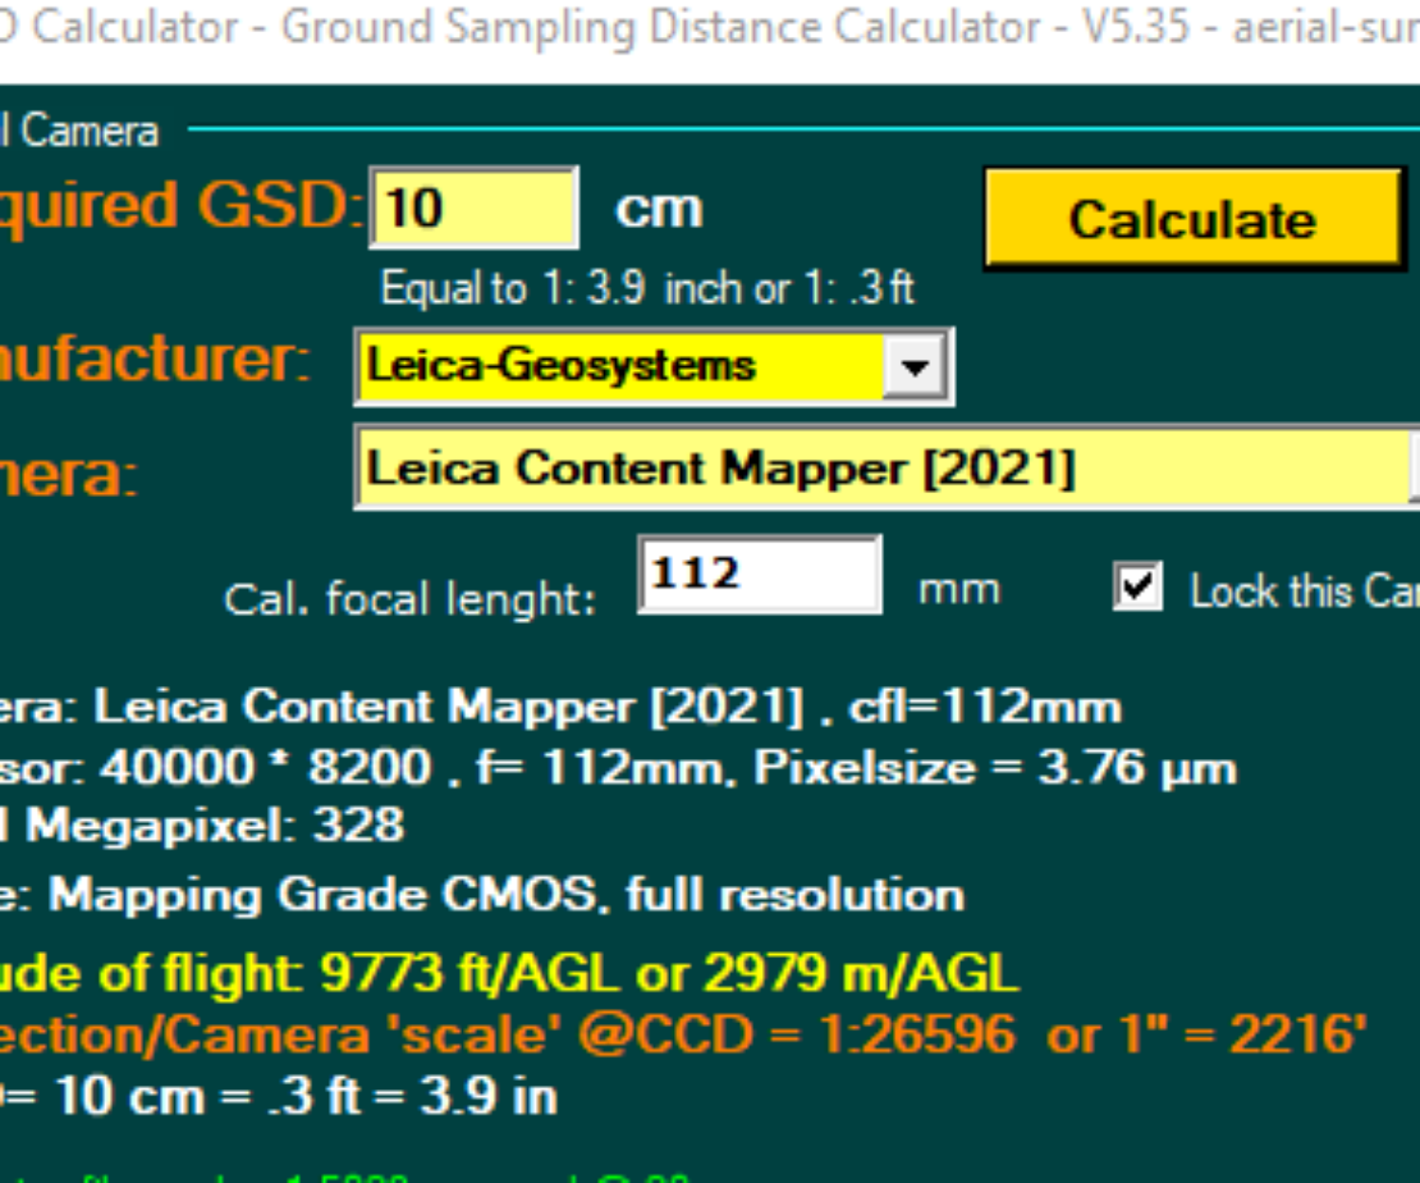Focus the Required GSD input field
The width and height of the screenshot is (1420, 1183).
[473, 208]
